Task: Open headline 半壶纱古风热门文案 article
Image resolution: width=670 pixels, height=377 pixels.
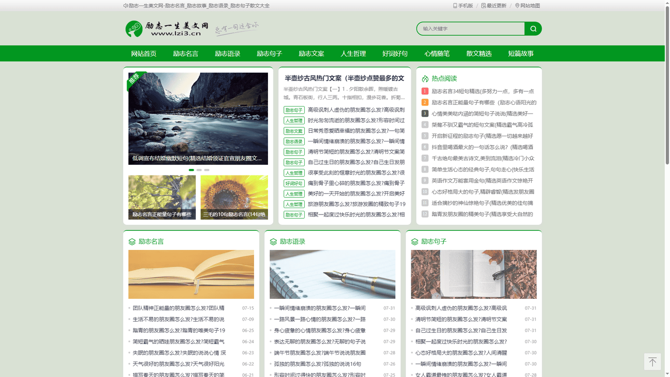Action: pyautogui.click(x=344, y=78)
